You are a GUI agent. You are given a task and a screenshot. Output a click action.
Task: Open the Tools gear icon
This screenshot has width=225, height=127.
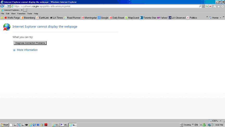[222, 6]
